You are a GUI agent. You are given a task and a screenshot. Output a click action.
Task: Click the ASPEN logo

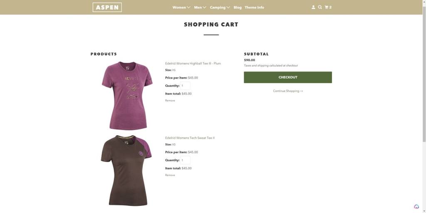[x=107, y=7]
